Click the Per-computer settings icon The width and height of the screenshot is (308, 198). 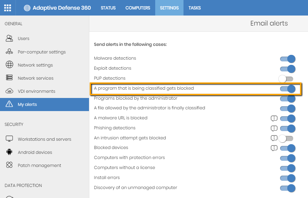click(9, 52)
